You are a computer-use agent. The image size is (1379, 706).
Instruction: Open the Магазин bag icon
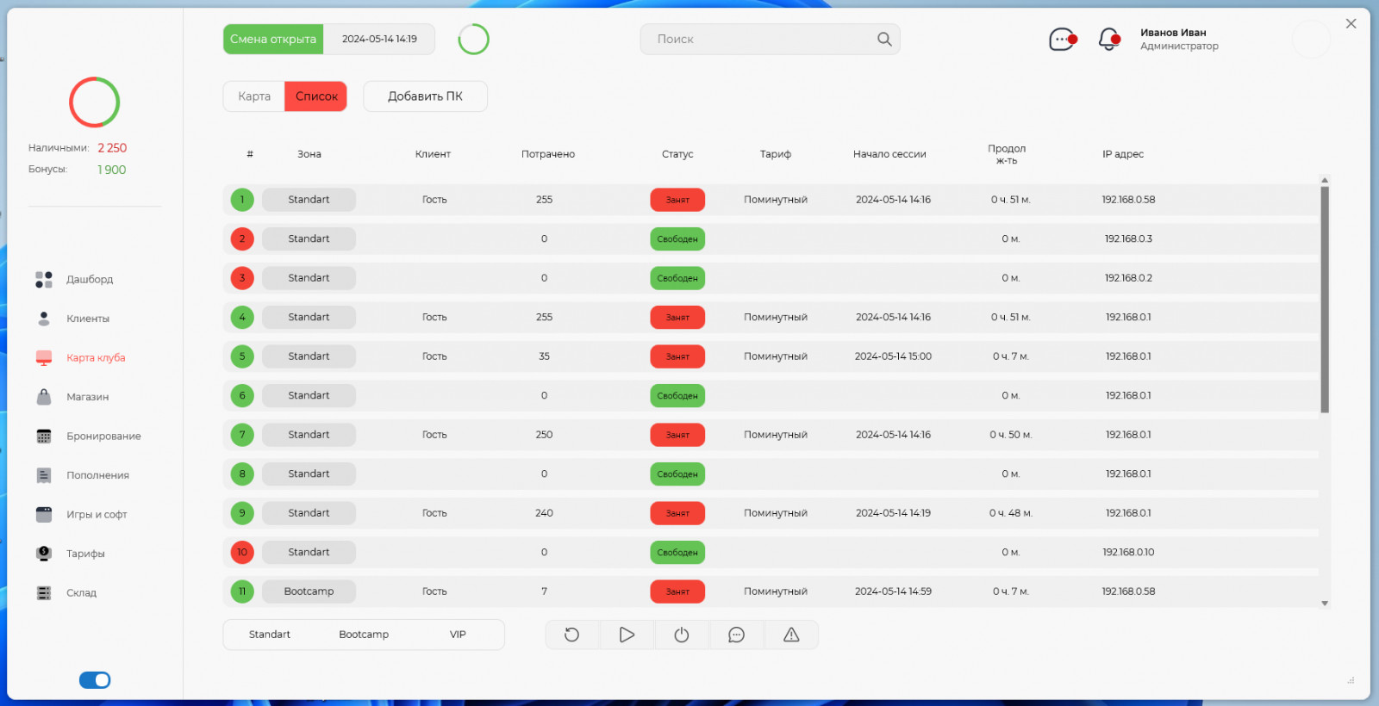click(x=44, y=397)
